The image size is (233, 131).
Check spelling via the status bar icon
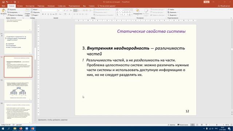click(x=13, y=125)
